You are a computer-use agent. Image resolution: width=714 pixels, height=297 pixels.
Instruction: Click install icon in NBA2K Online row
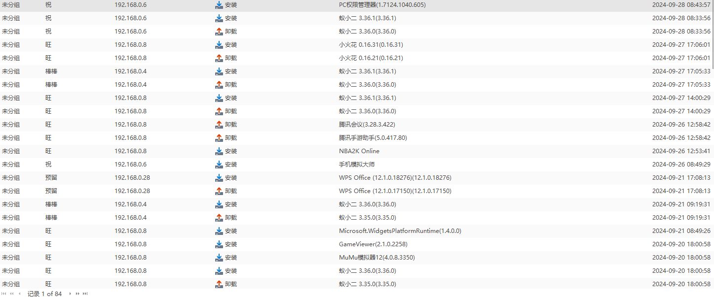click(x=219, y=151)
